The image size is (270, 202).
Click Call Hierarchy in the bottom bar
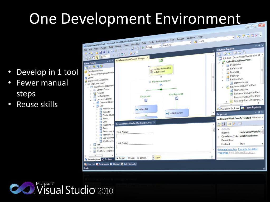point(129,164)
